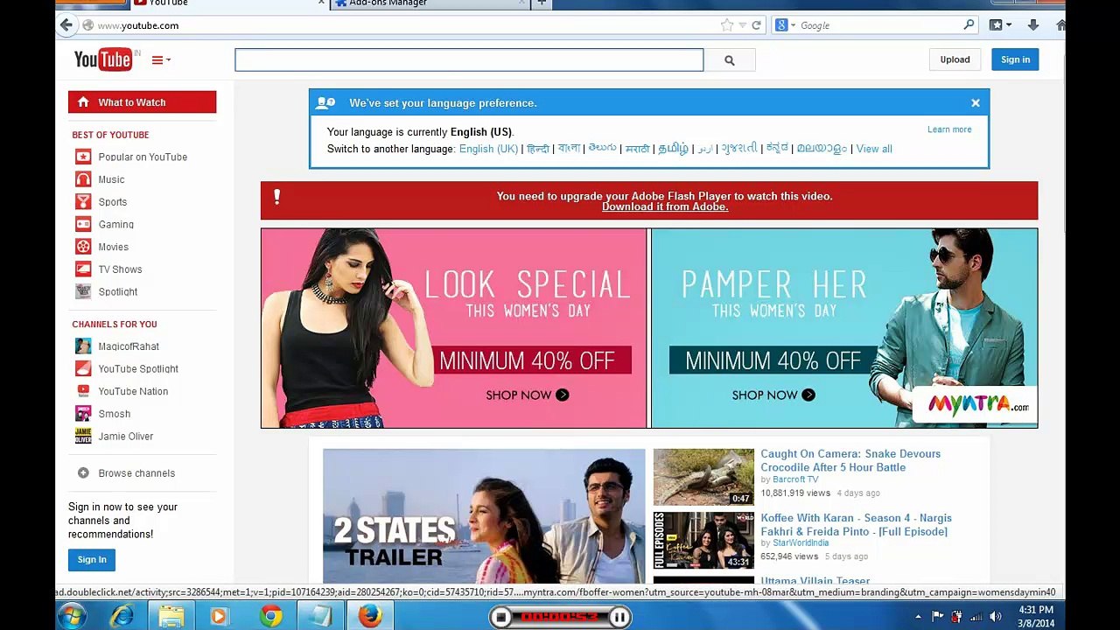This screenshot has height=630, width=1120.
Task: Click the Firefox search bar magnifier
Action: click(x=969, y=25)
